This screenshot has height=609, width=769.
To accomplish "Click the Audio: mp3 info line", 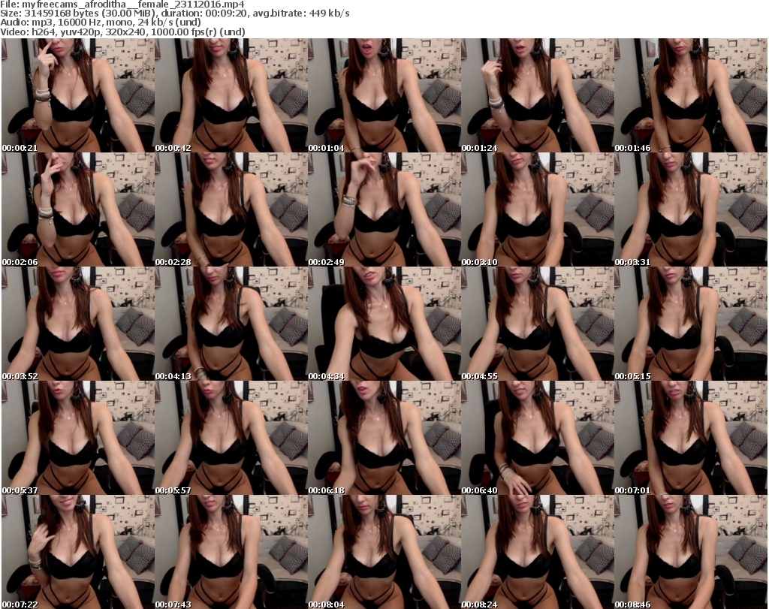I will coord(101,23).
